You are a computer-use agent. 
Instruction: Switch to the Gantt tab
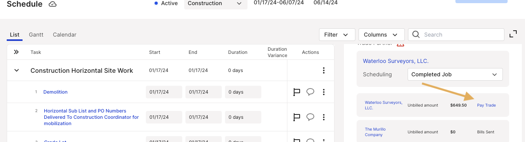[x=36, y=35]
